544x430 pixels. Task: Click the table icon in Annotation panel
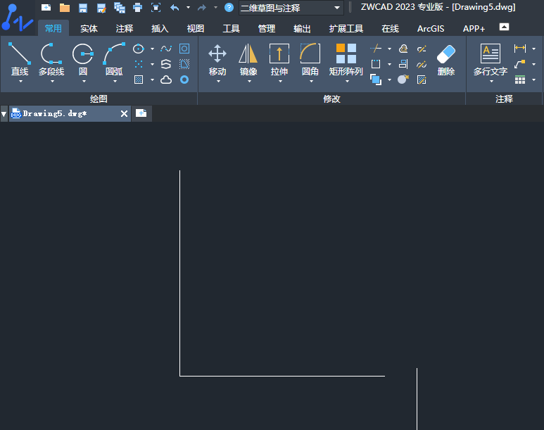pos(519,80)
